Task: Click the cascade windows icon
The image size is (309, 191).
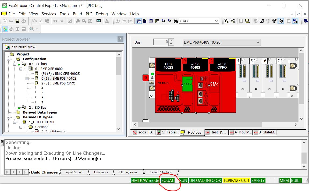Action: tap(306, 21)
